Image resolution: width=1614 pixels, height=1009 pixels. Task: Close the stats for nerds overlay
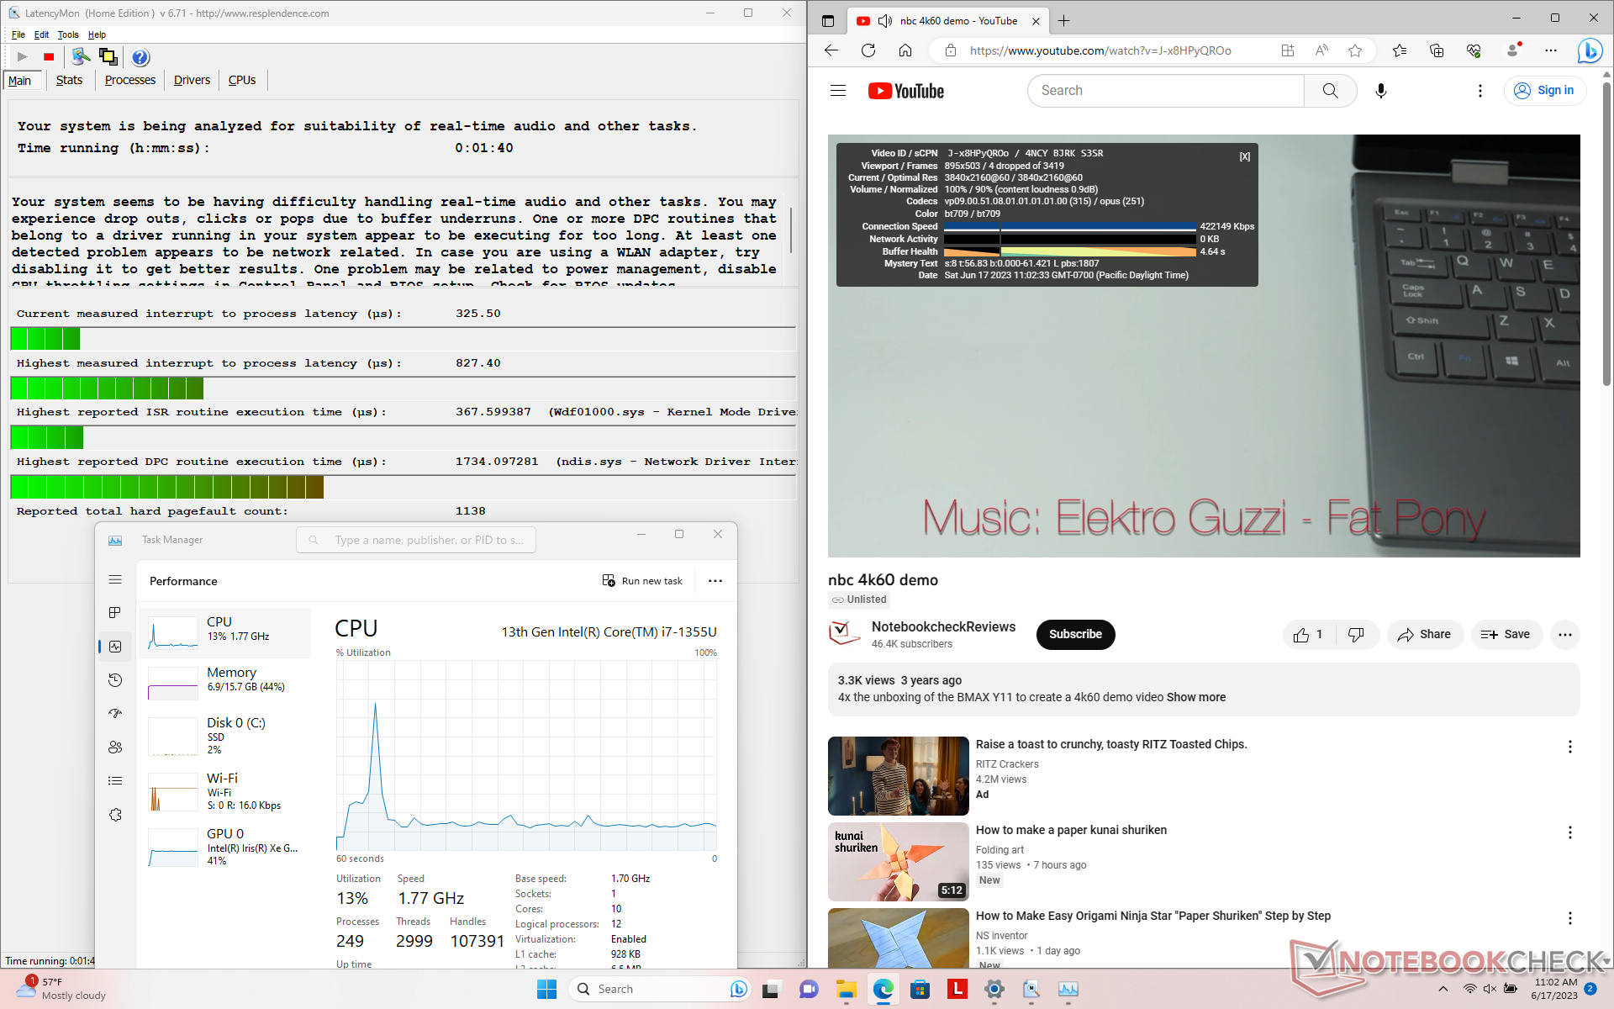[x=1244, y=156]
